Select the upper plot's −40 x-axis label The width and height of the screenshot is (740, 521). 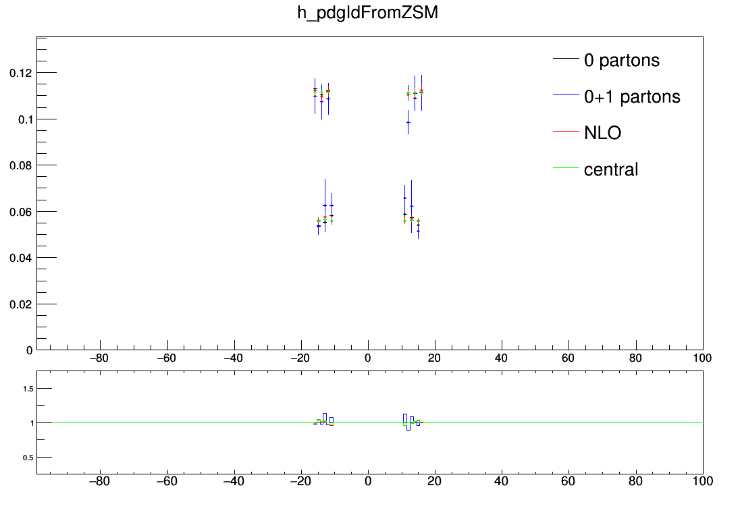pos(233,358)
